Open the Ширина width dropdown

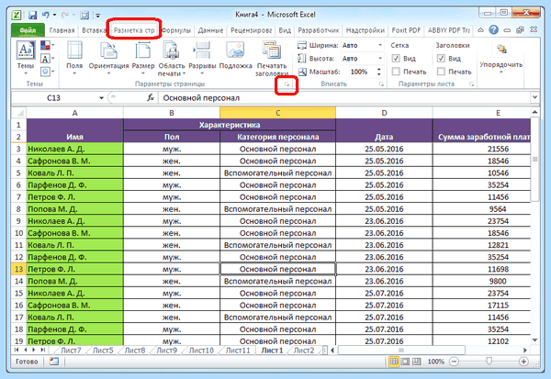click(380, 45)
